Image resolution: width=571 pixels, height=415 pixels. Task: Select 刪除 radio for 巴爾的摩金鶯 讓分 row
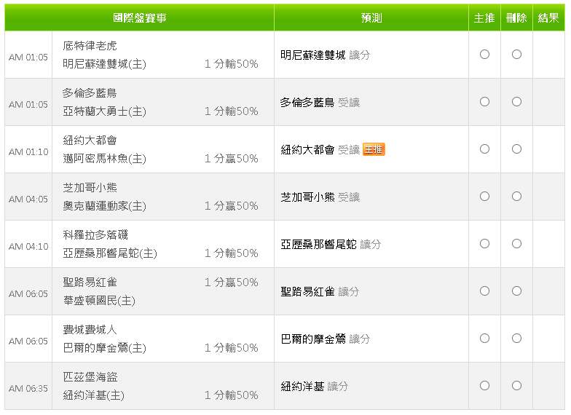[516, 339]
